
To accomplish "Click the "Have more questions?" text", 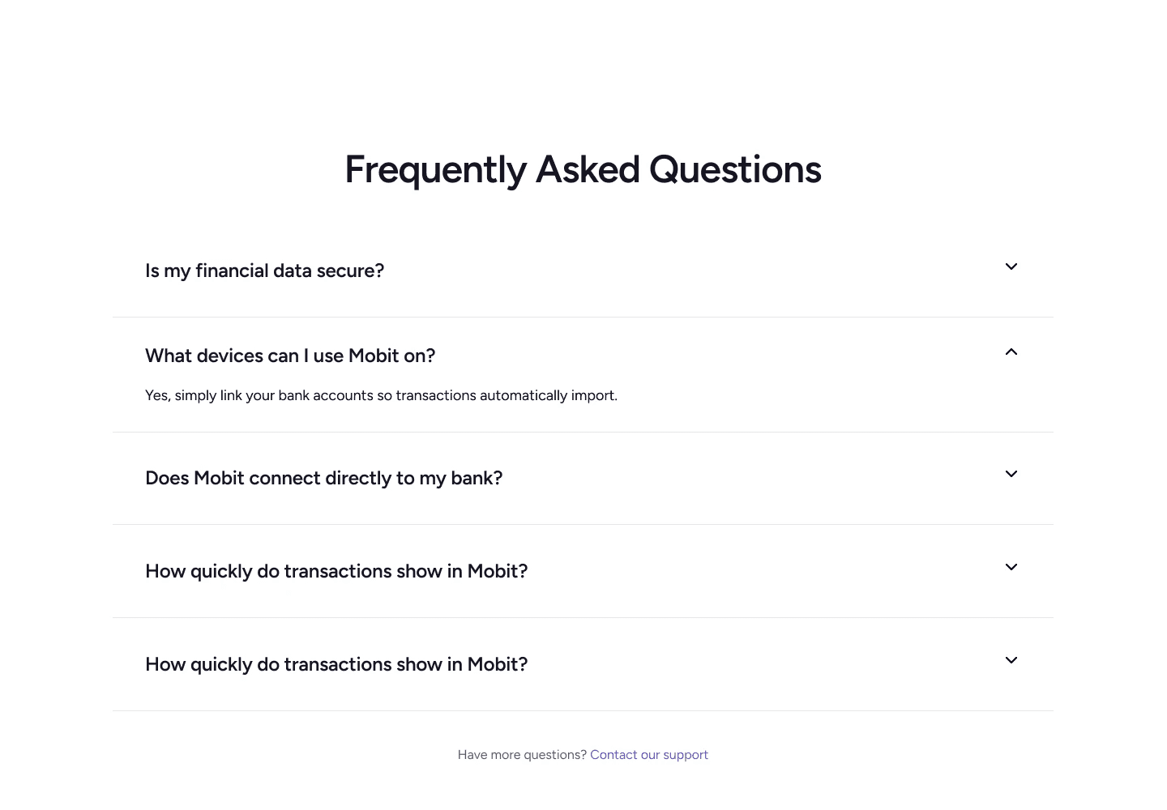I will pyautogui.click(x=522, y=755).
